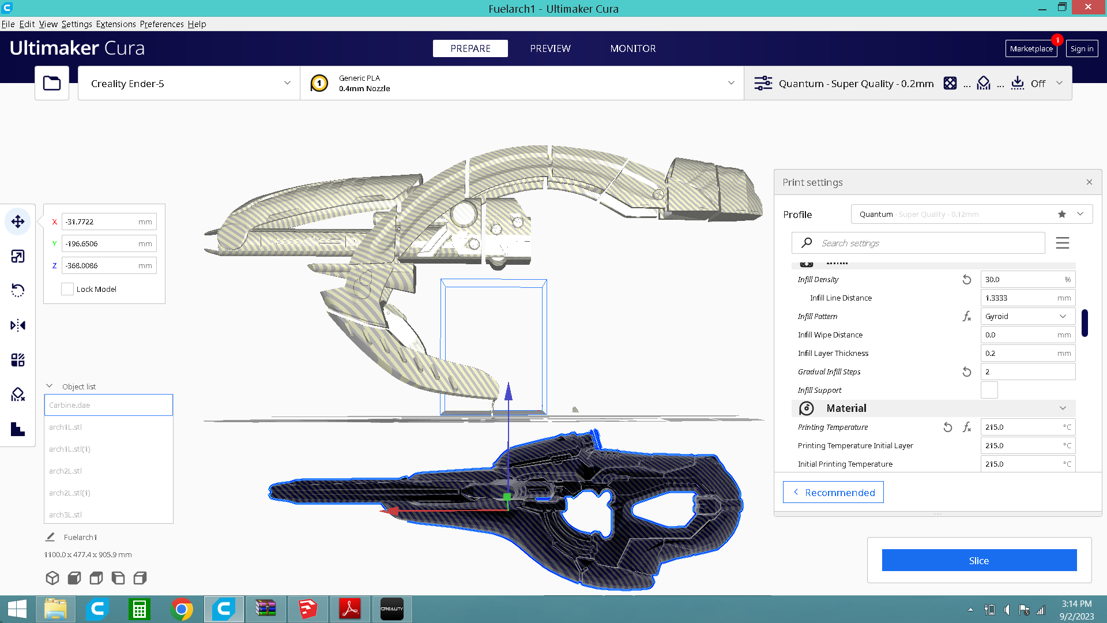Open the Infill Pattern Gyroid dropdown
The height and width of the screenshot is (623, 1107).
click(1027, 317)
